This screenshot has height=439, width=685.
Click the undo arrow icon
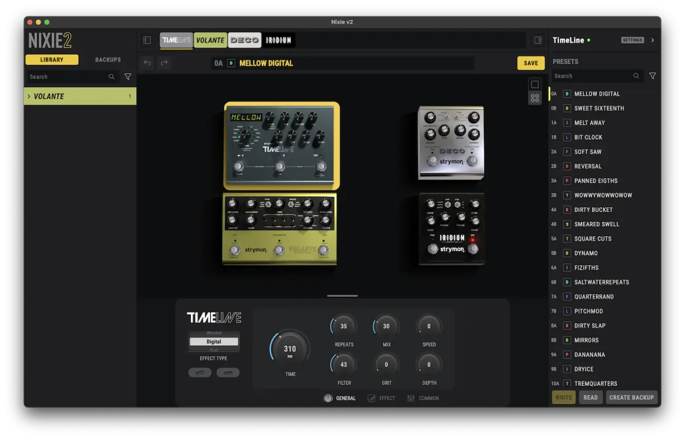(x=148, y=63)
